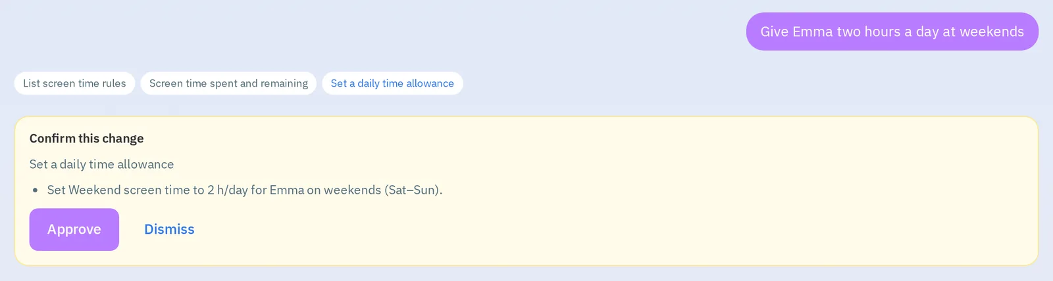Click the word allowance in the blue chip
Viewport: 1053px width, 281px height.
tap(430, 83)
